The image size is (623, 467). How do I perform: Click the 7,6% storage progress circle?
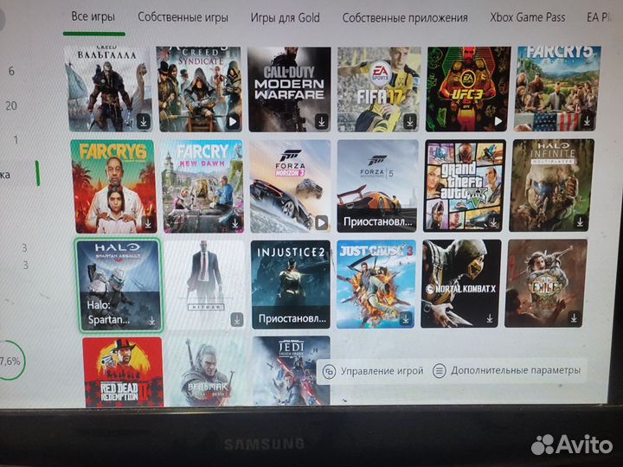10,361
